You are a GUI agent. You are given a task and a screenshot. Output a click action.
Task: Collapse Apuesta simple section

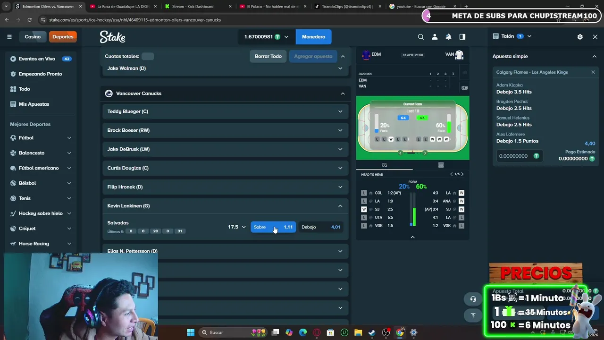point(594,56)
